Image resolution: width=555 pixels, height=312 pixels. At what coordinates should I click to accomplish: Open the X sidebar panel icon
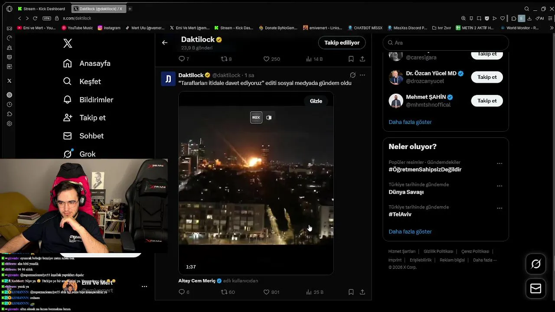tap(10, 81)
